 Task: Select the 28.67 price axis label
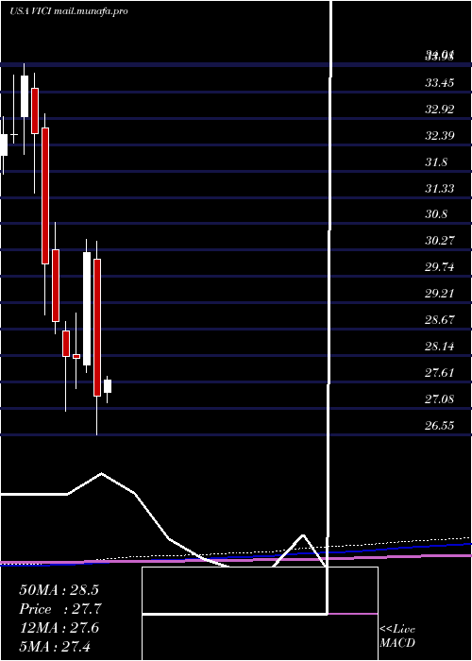click(x=439, y=320)
